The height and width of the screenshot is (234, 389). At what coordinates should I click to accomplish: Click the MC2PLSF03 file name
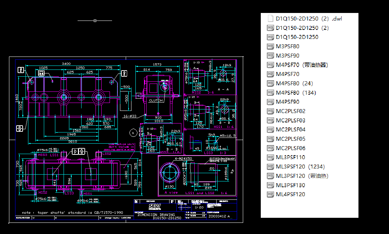(x=290, y=120)
